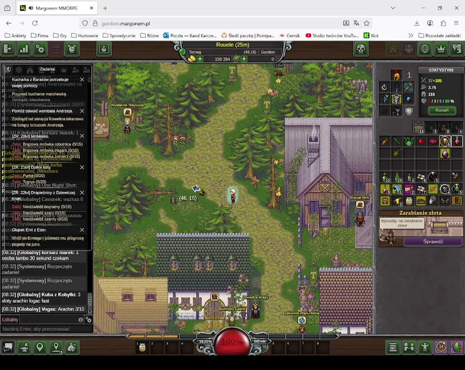Click the orange experience progress bar
Screen dimensions: 465x370
[x=153, y=337]
